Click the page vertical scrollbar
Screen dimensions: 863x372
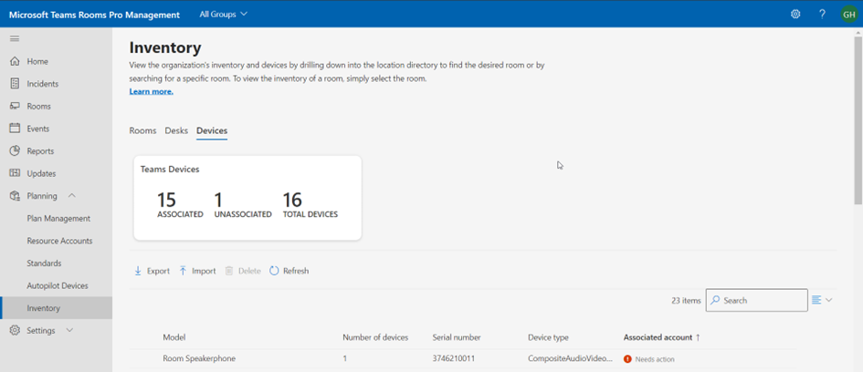(x=858, y=121)
